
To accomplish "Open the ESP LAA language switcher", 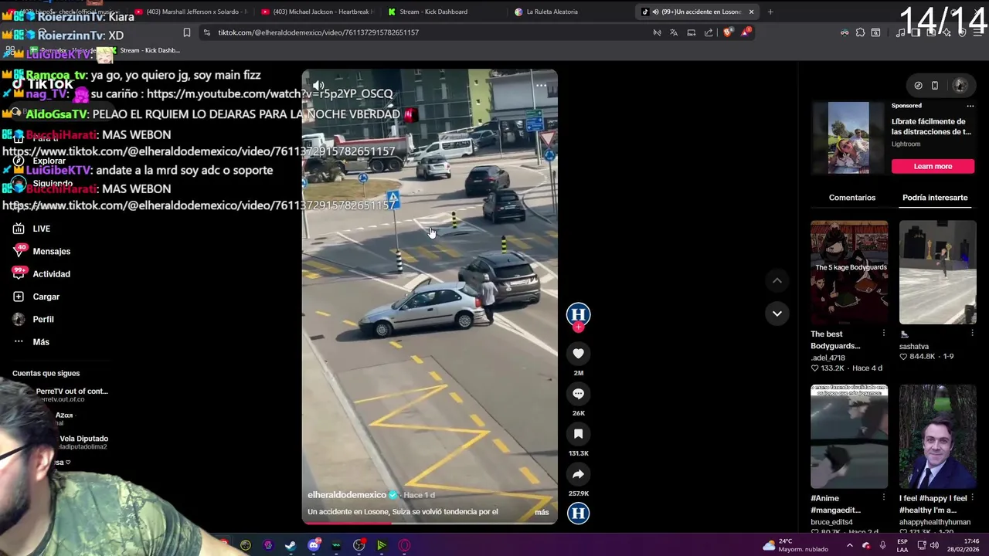I will tap(902, 545).
